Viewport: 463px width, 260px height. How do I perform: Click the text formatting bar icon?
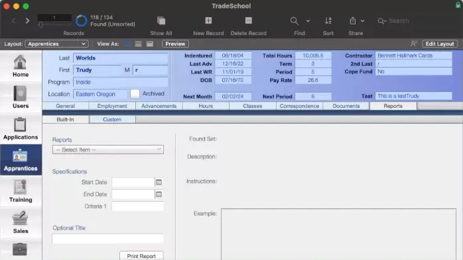(x=413, y=44)
